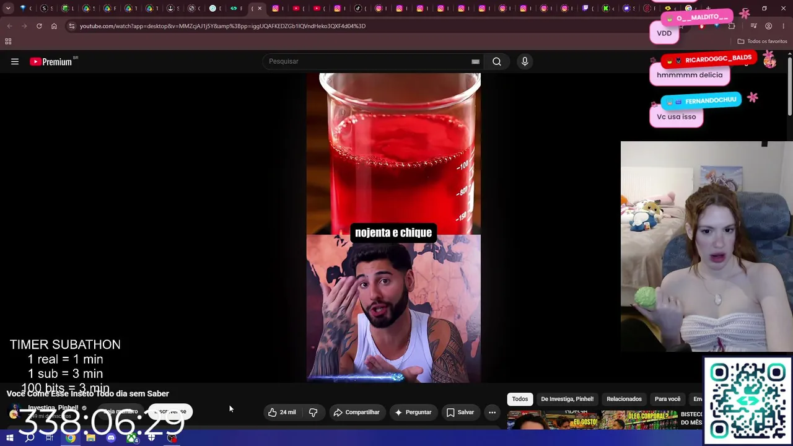
Task: Open the bookmarks bar apps grid
Action: coord(8,42)
